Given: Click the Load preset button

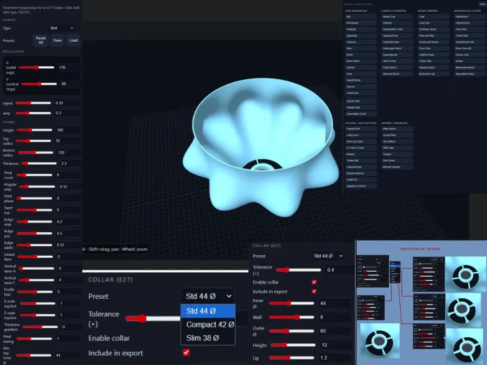Looking at the screenshot, I should point(73,40).
